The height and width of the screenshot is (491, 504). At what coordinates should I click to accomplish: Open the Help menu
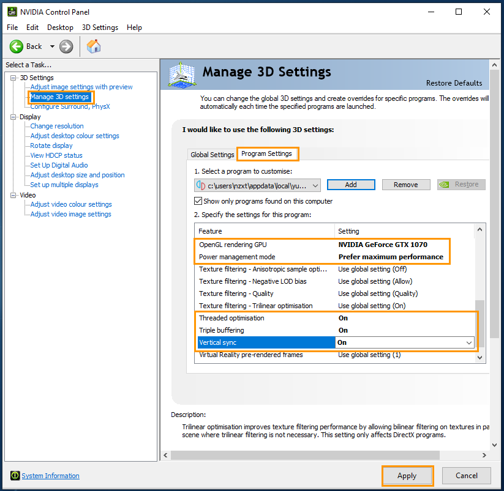coord(134,28)
